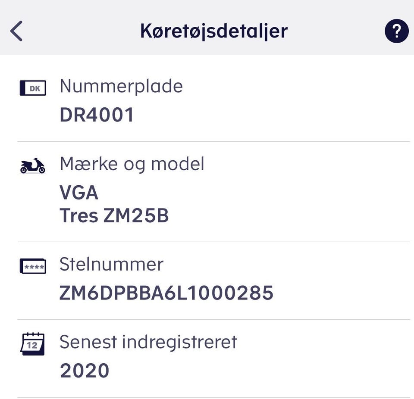Open help via question mark icon

pos(396,31)
